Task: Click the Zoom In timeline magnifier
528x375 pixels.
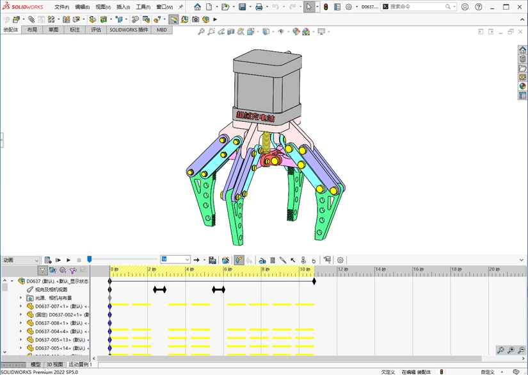Action: (x=511, y=351)
